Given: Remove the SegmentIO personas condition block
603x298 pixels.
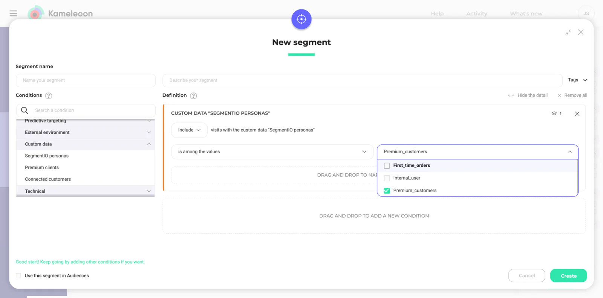Looking at the screenshot, I should (x=577, y=114).
